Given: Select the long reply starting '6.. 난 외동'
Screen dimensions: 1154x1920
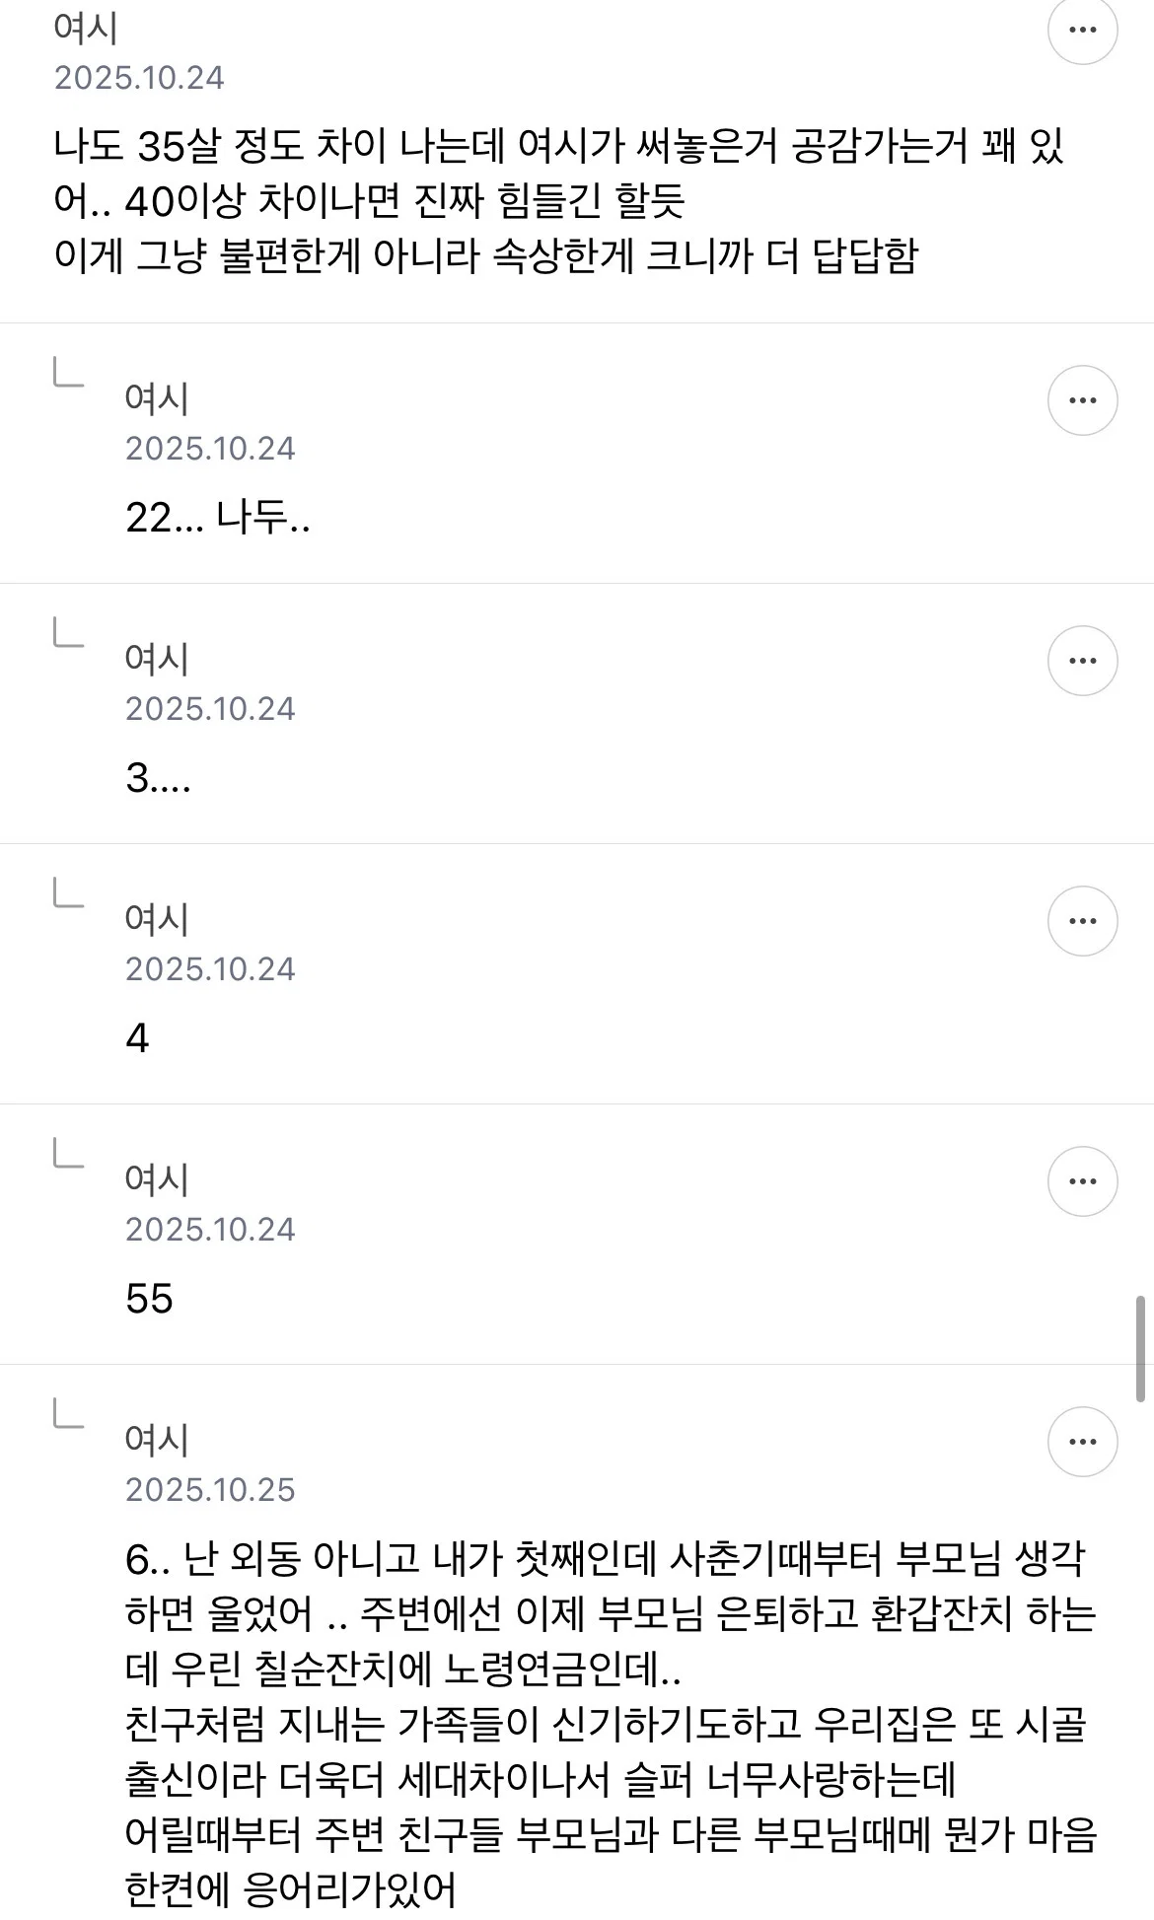Looking at the screenshot, I should pyautogui.click(x=611, y=1724).
